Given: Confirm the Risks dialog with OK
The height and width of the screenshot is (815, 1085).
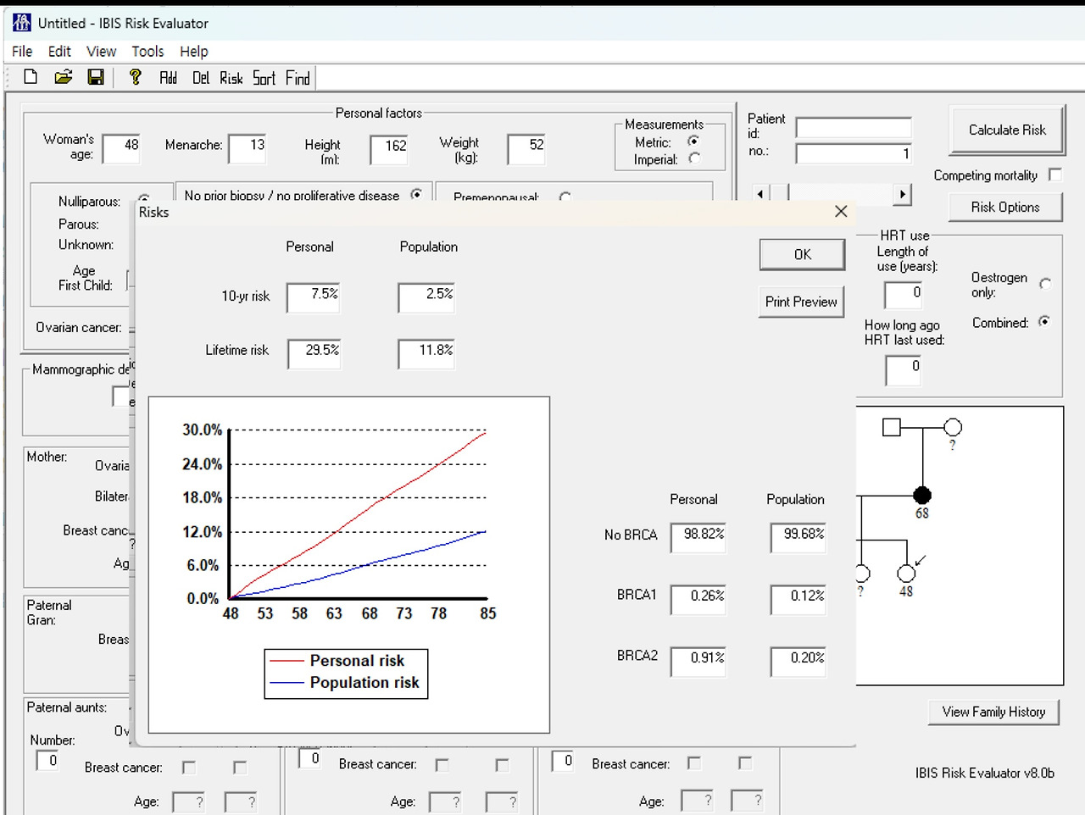Looking at the screenshot, I should (x=802, y=254).
